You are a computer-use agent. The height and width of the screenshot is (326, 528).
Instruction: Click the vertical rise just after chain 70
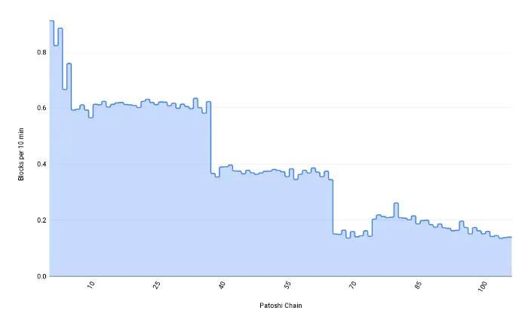373,226
